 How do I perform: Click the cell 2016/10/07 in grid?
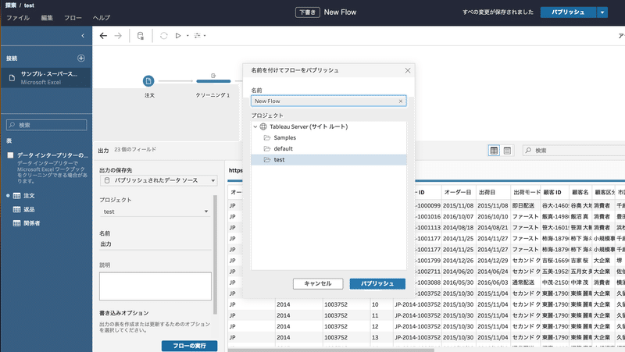[458, 217]
